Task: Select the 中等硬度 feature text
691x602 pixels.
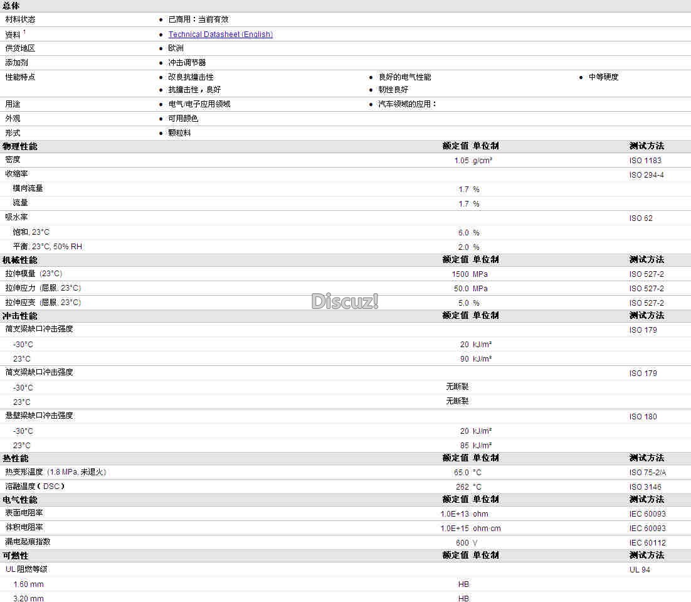Action: pyautogui.click(x=604, y=77)
